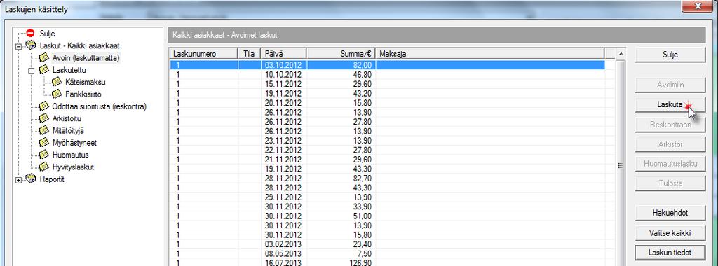Sort by Päivä column header

(x=283, y=54)
